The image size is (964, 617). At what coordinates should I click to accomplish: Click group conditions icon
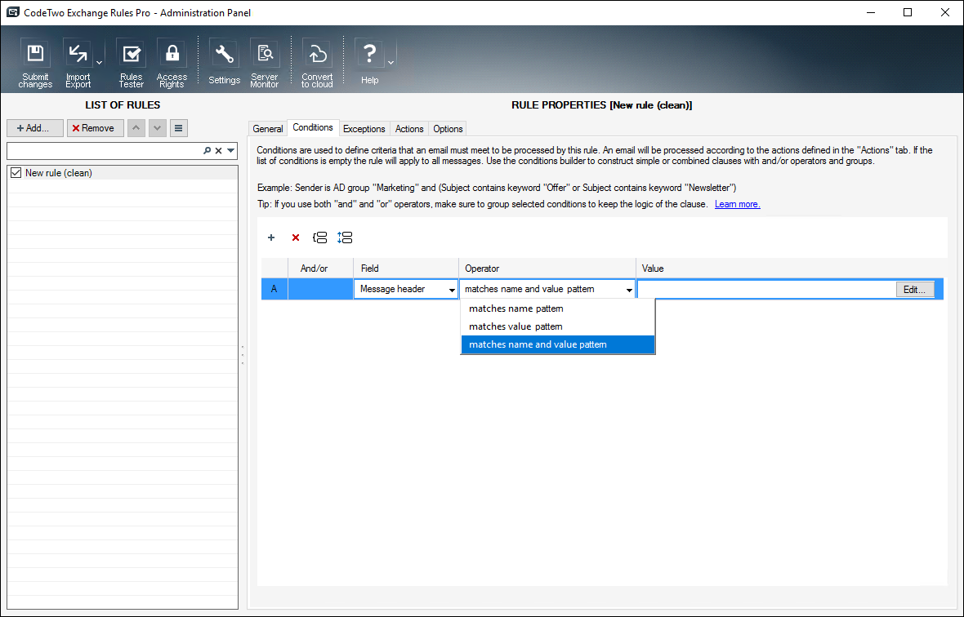[319, 237]
